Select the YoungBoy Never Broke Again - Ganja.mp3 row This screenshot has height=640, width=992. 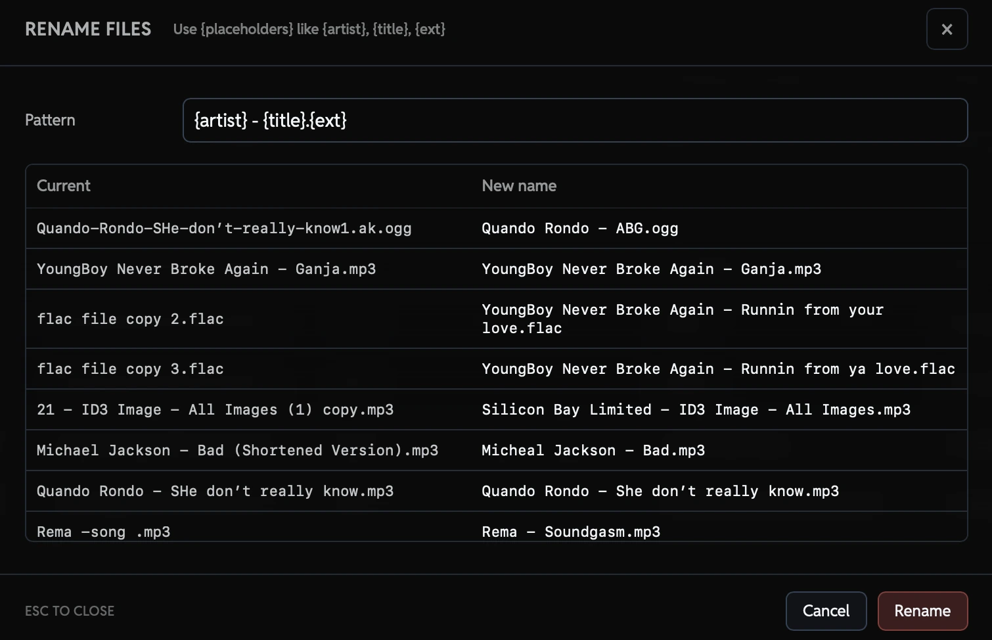[206, 269]
